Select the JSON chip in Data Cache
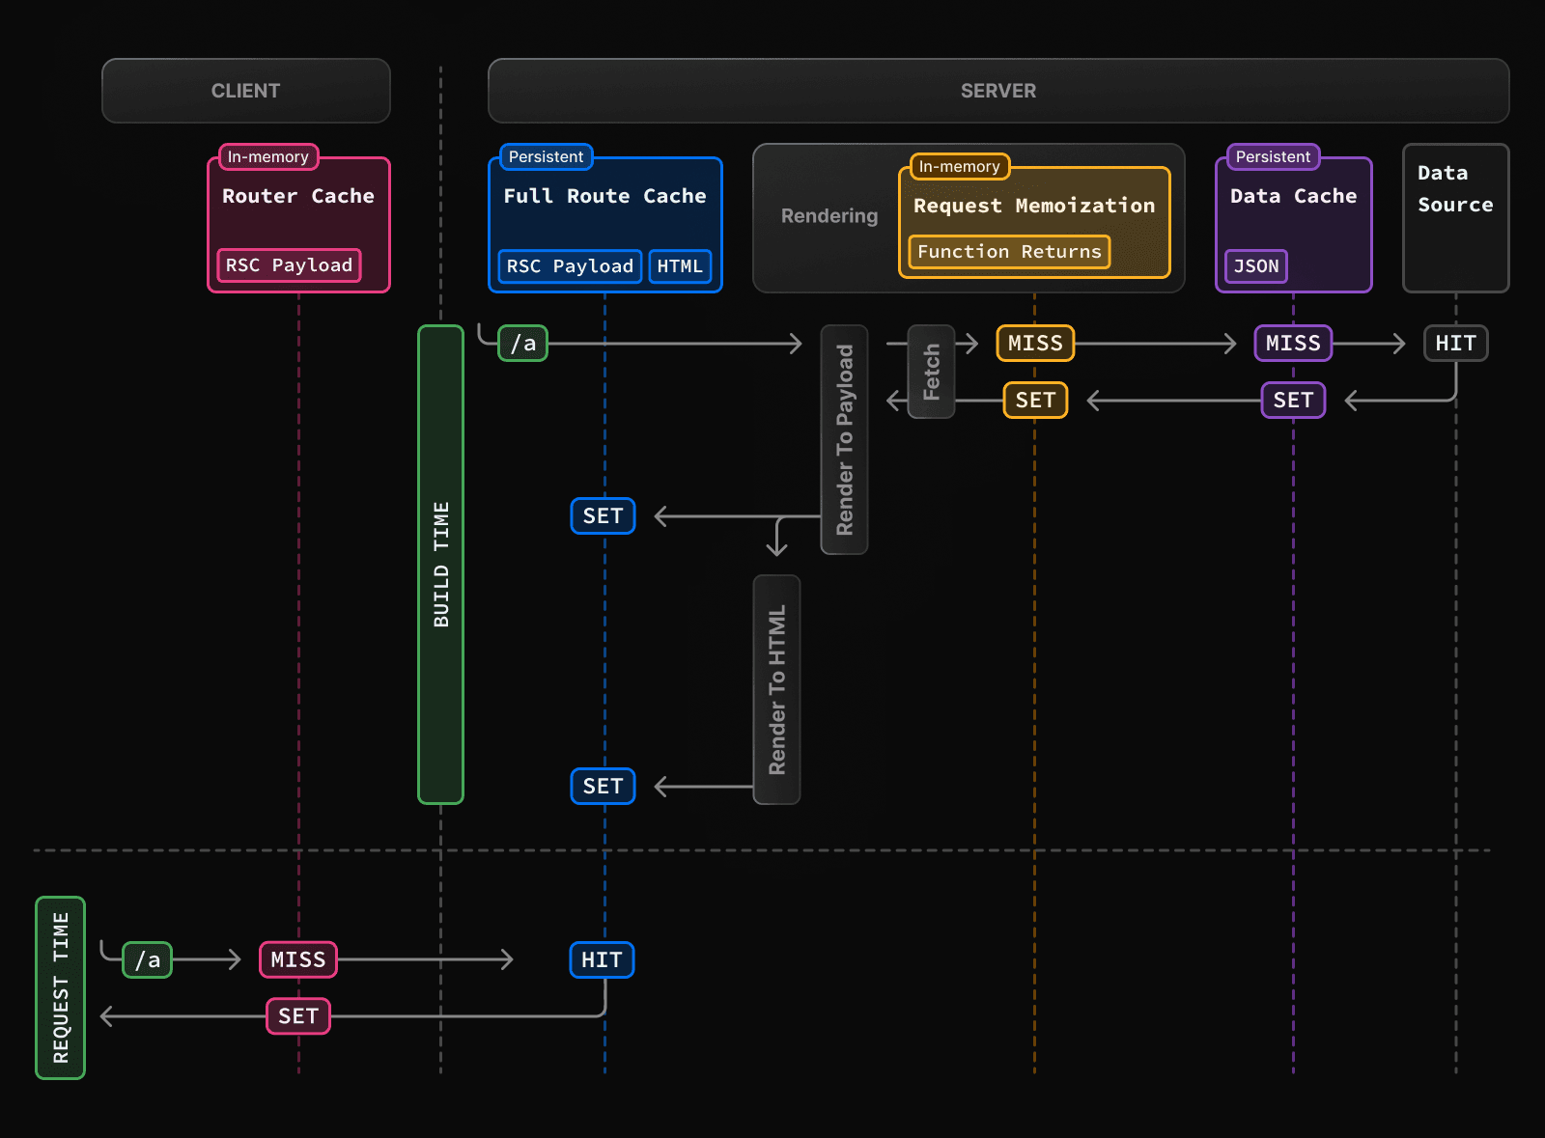The image size is (1545, 1138). coord(1255,266)
